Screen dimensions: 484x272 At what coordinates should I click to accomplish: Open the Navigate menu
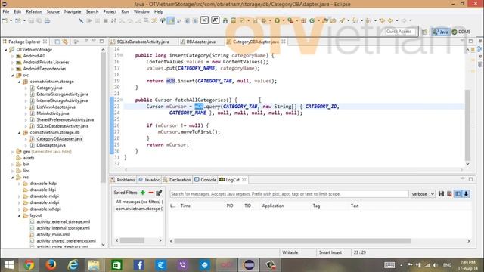click(x=73, y=11)
